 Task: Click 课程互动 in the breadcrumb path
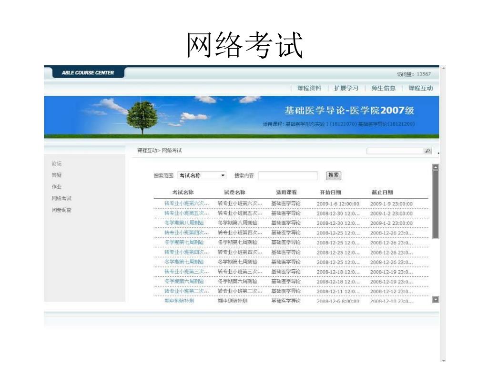147,151
